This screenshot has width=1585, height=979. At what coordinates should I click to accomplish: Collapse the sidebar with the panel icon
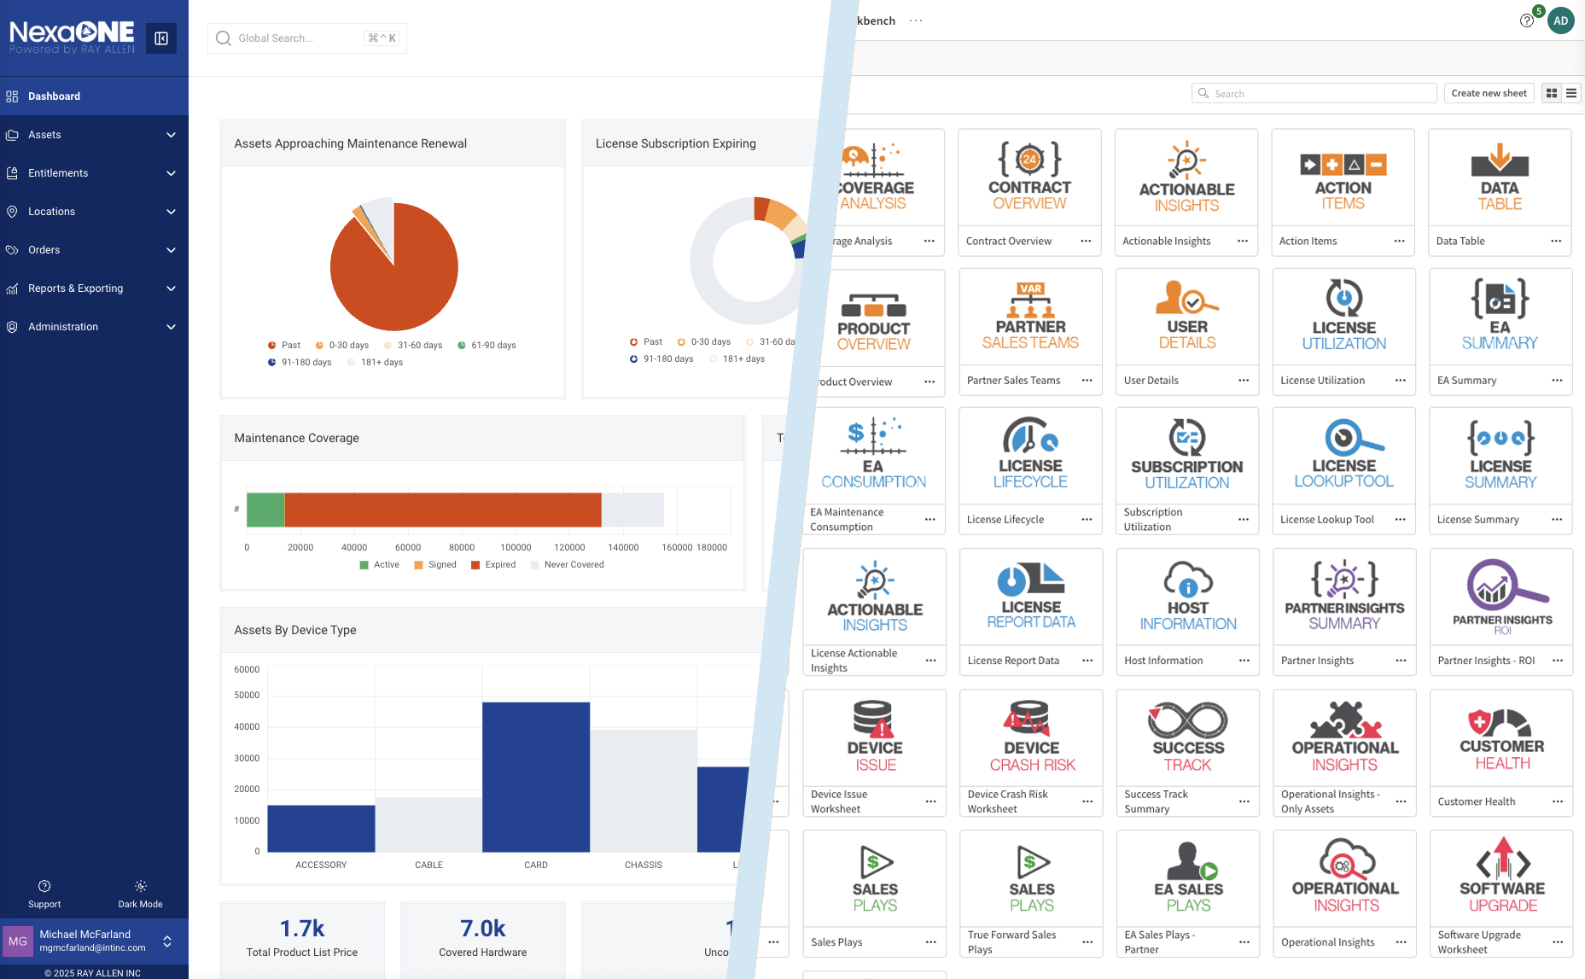[160, 38]
